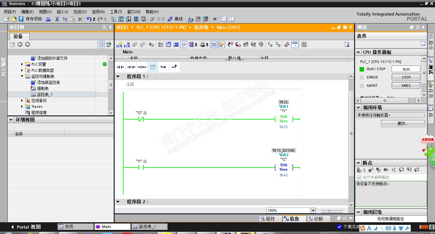Open the 在线(O) menu
Image resolution: width=435 pixels, height=234 pixels.
pyautogui.click(x=80, y=12)
